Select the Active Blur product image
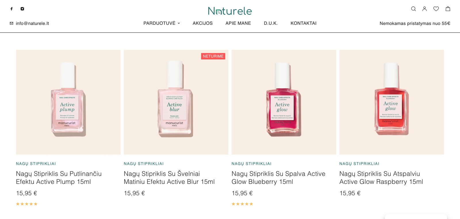Image resolution: width=460 pixels, height=219 pixels. [176, 102]
